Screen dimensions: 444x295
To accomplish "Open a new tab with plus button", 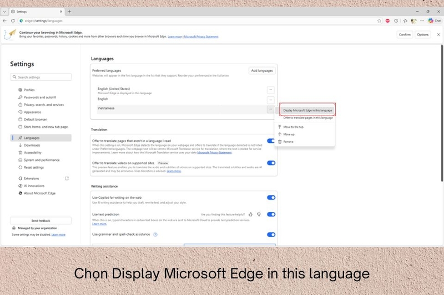I will pos(69,12).
